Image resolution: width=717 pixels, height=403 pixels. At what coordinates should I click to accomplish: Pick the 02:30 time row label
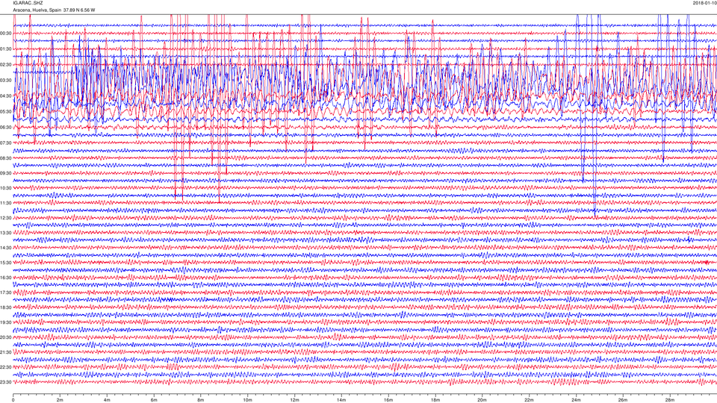(x=5, y=65)
